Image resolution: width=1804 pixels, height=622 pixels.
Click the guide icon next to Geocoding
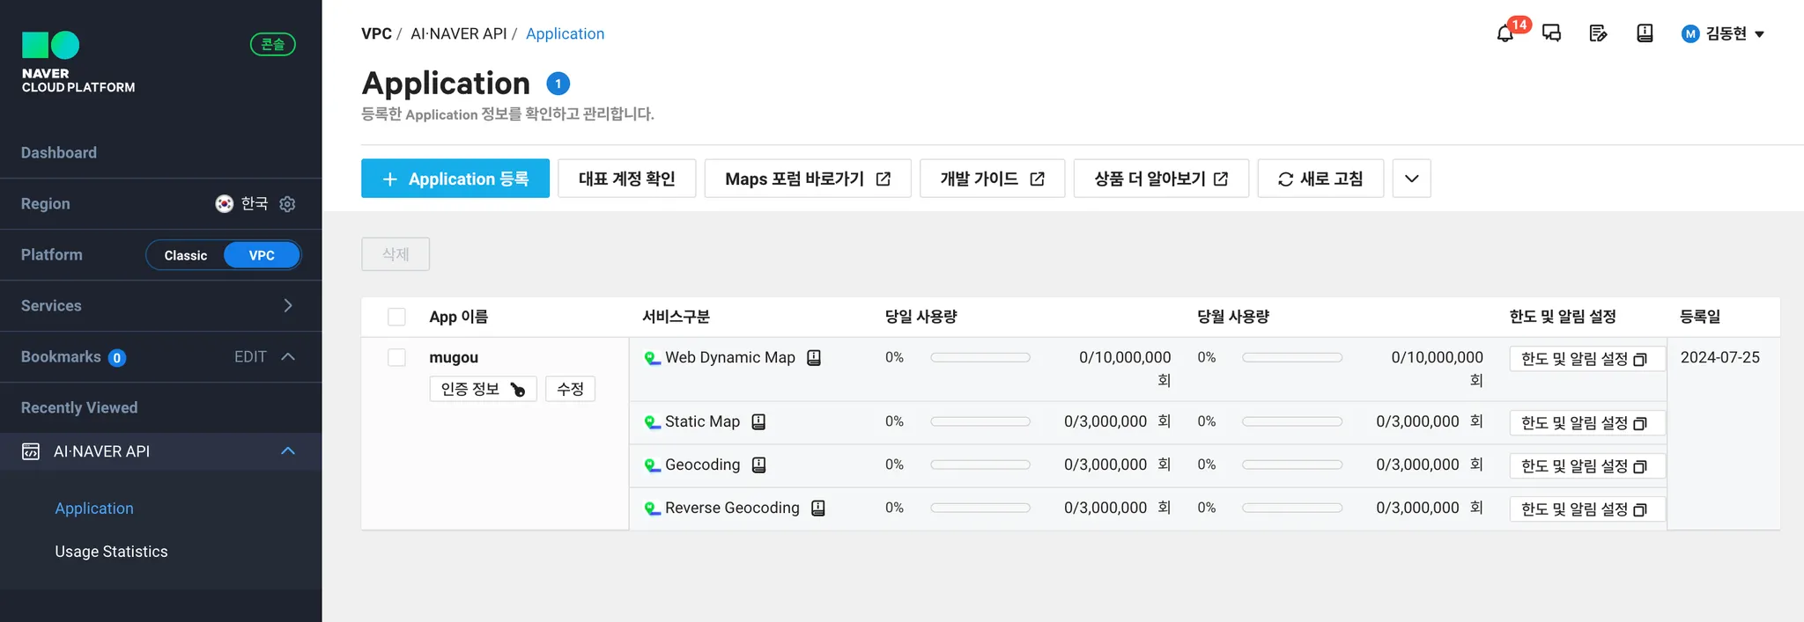pyautogui.click(x=758, y=465)
